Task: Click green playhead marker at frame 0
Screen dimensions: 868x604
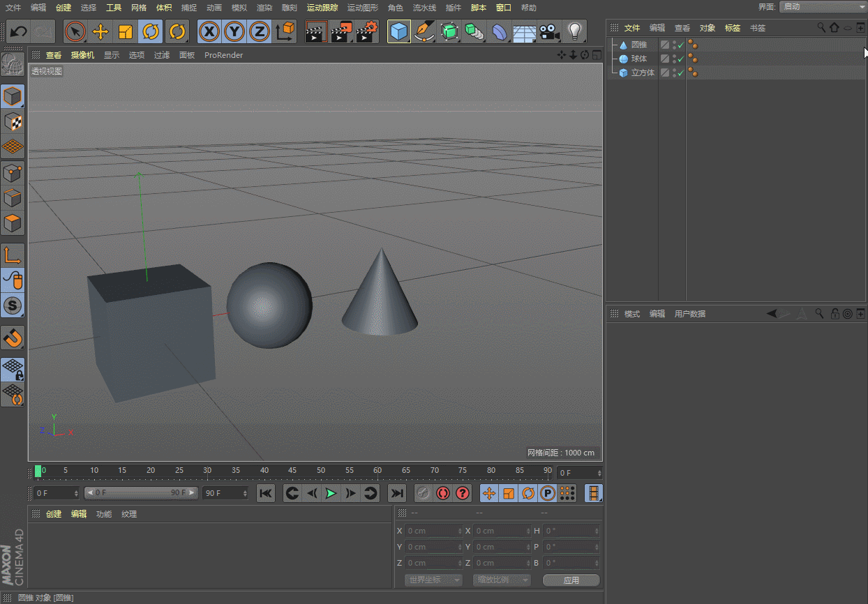Action: click(x=38, y=471)
